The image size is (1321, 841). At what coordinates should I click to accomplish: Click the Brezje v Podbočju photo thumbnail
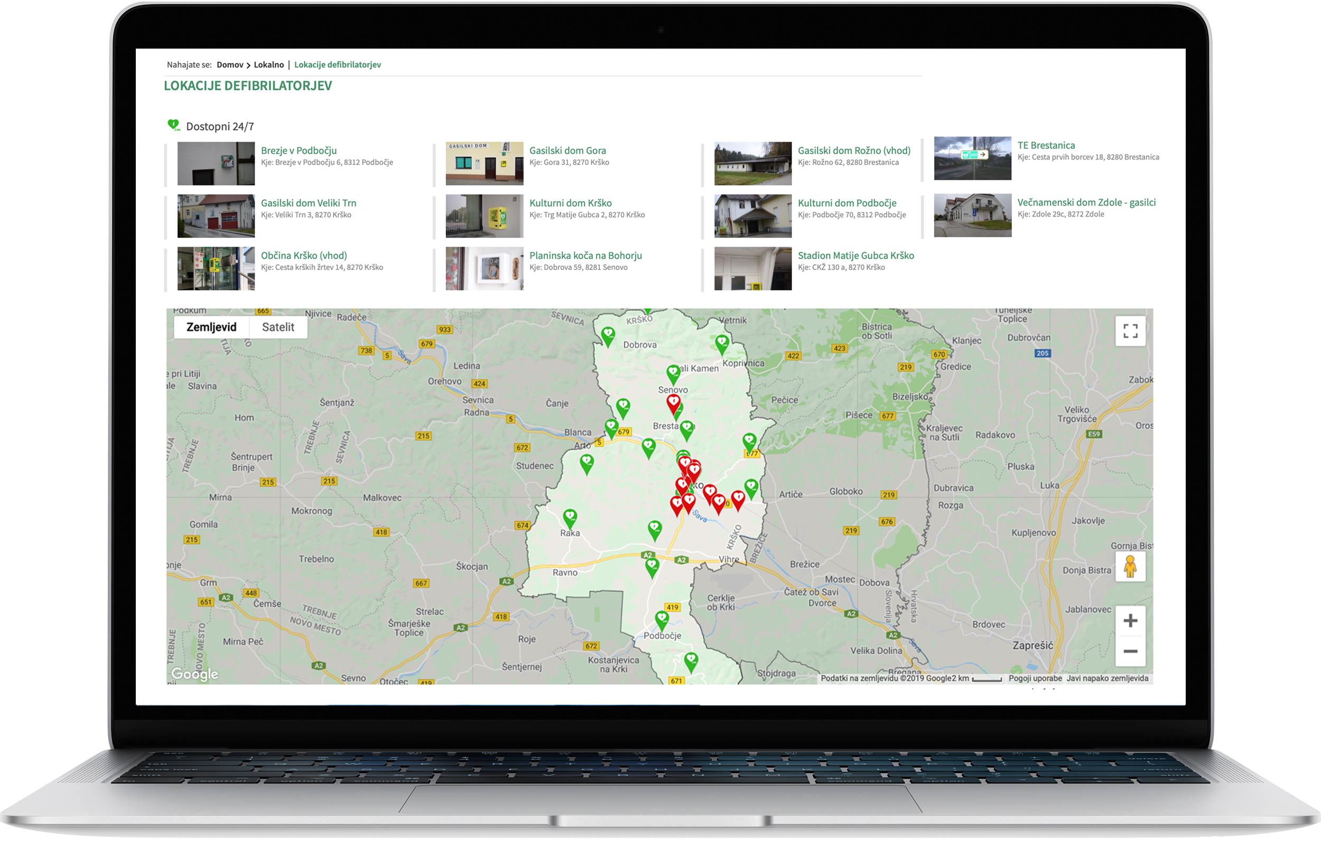[216, 163]
